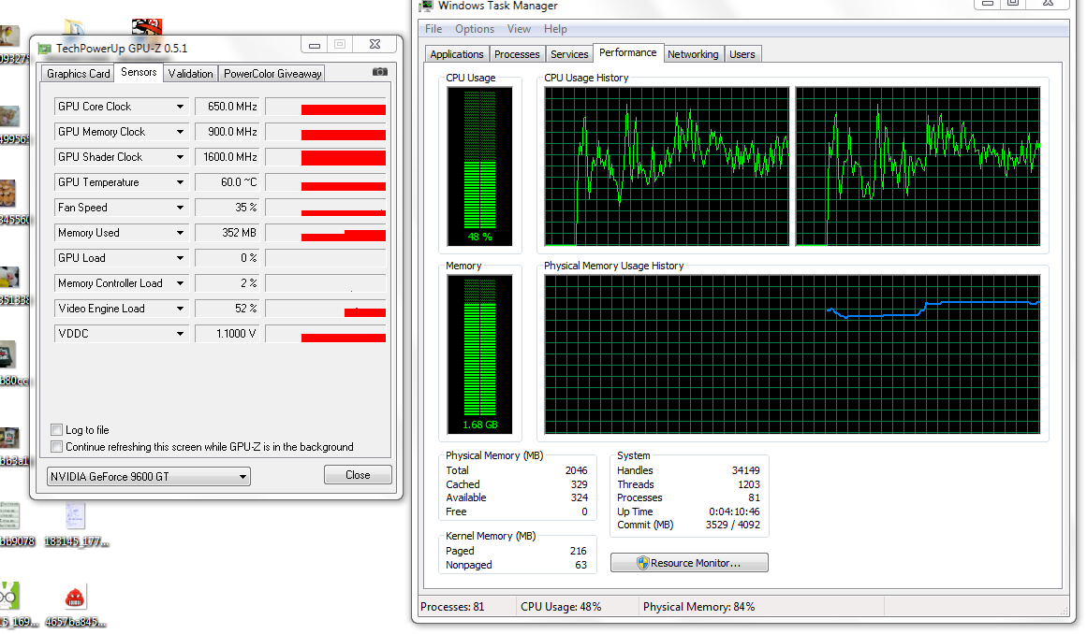Open the Memory Used dropdown
Image resolution: width=1087 pixels, height=634 pixels.
click(181, 233)
